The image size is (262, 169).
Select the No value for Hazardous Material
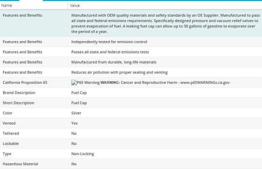[74, 164]
